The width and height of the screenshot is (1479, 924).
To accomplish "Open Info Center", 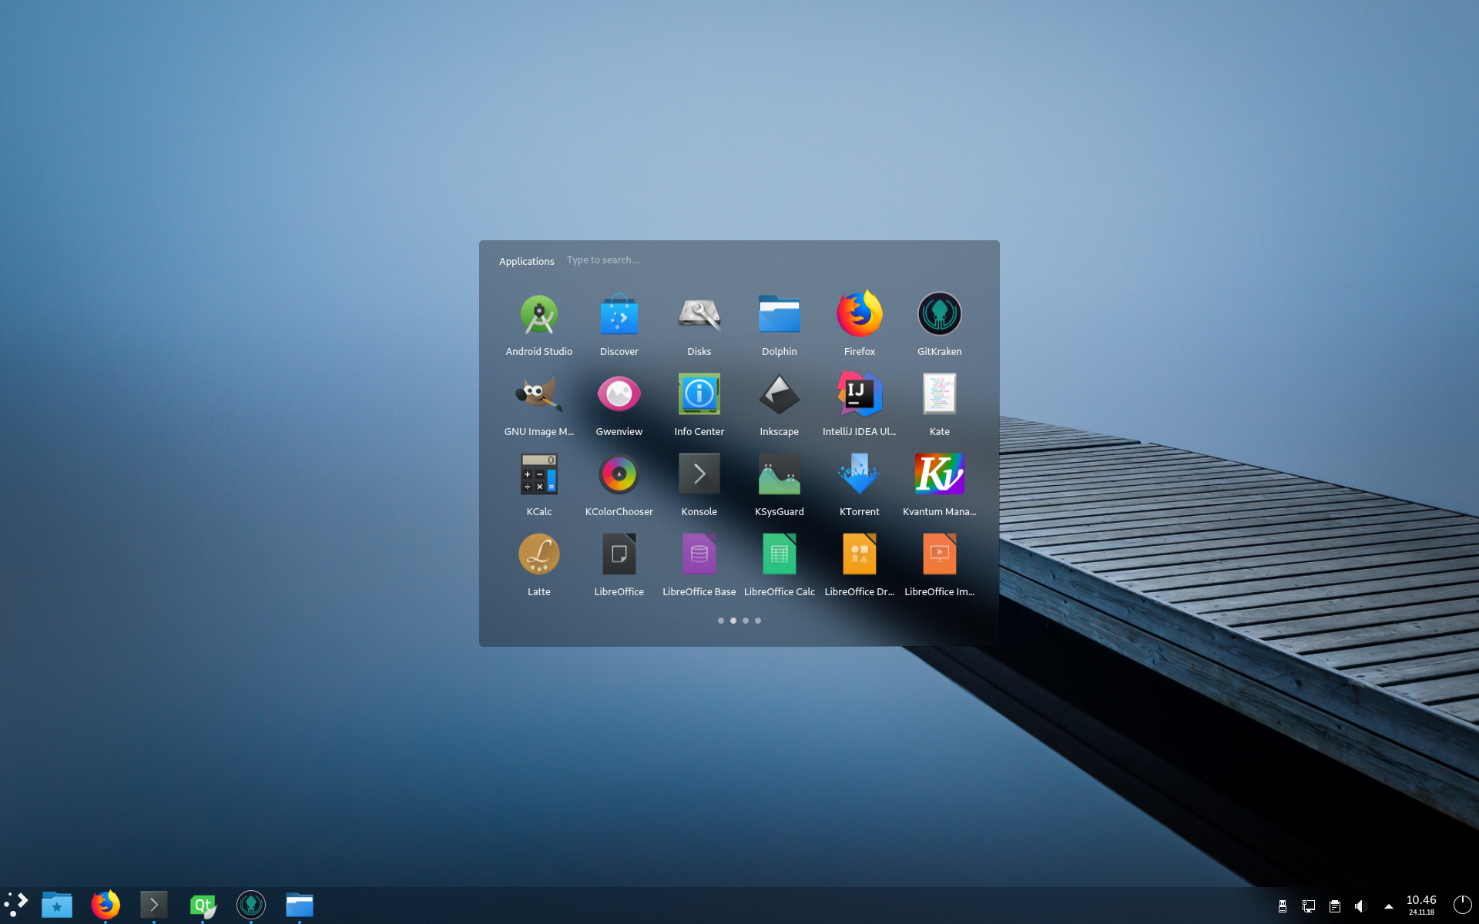I will click(699, 404).
